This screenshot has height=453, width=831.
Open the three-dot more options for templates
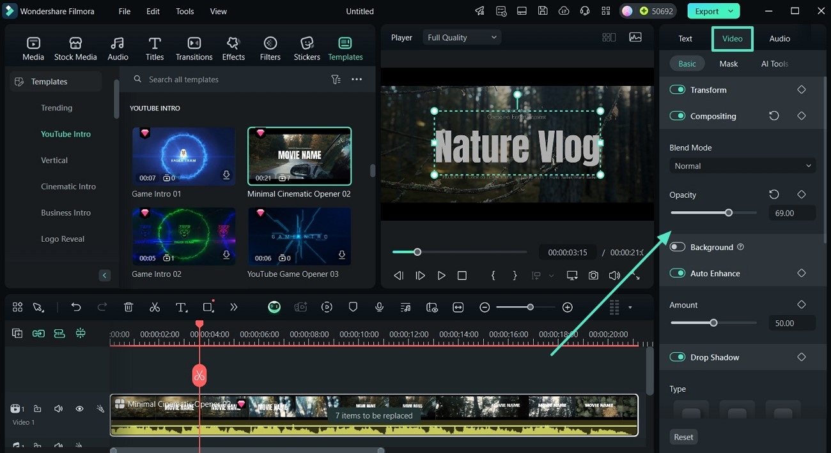tap(357, 79)
